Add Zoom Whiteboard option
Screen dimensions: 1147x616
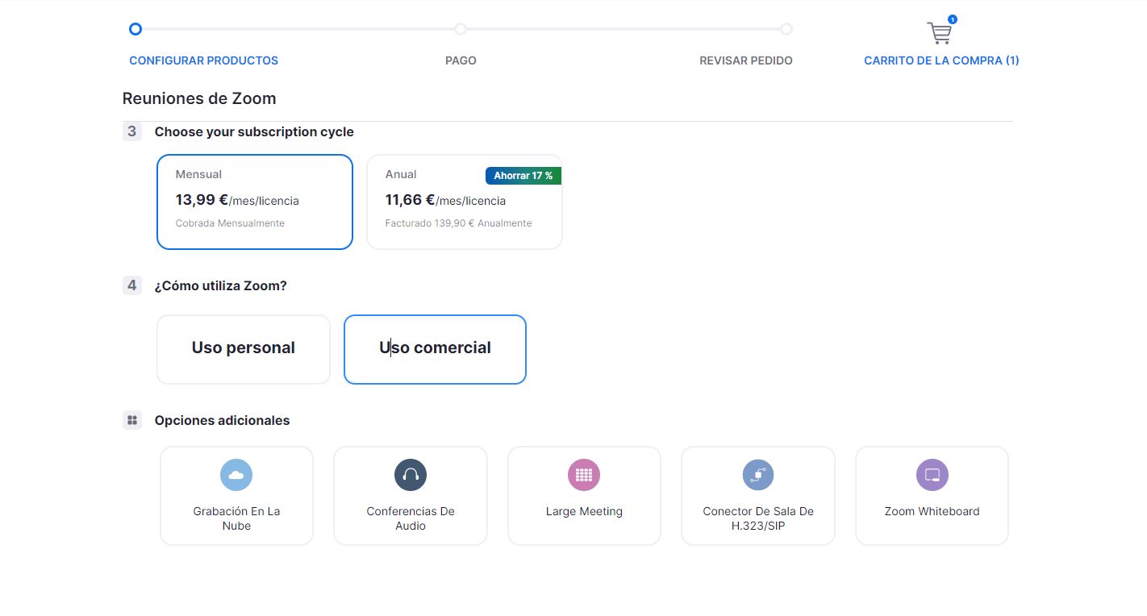pos(932,496)
